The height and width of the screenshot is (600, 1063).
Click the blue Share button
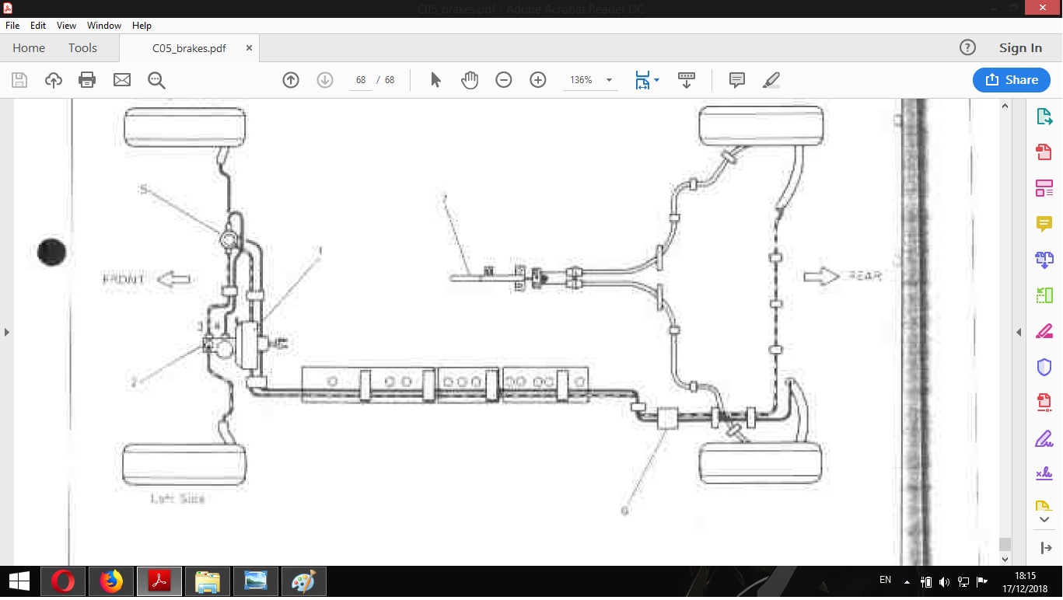[x=1011, y=80]
